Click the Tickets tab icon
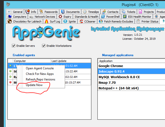This screenshot has width=165, height=127. click(123, 12)
